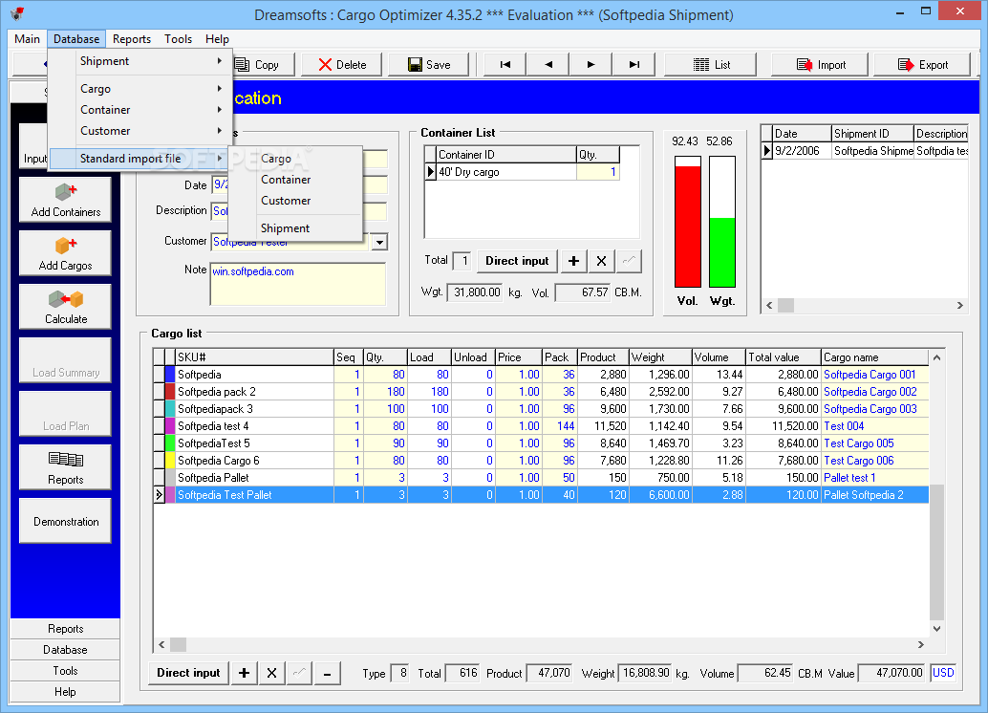The width and height of the screenshot is (988, 713).
Task: Go to the next record
Action: 591,64
